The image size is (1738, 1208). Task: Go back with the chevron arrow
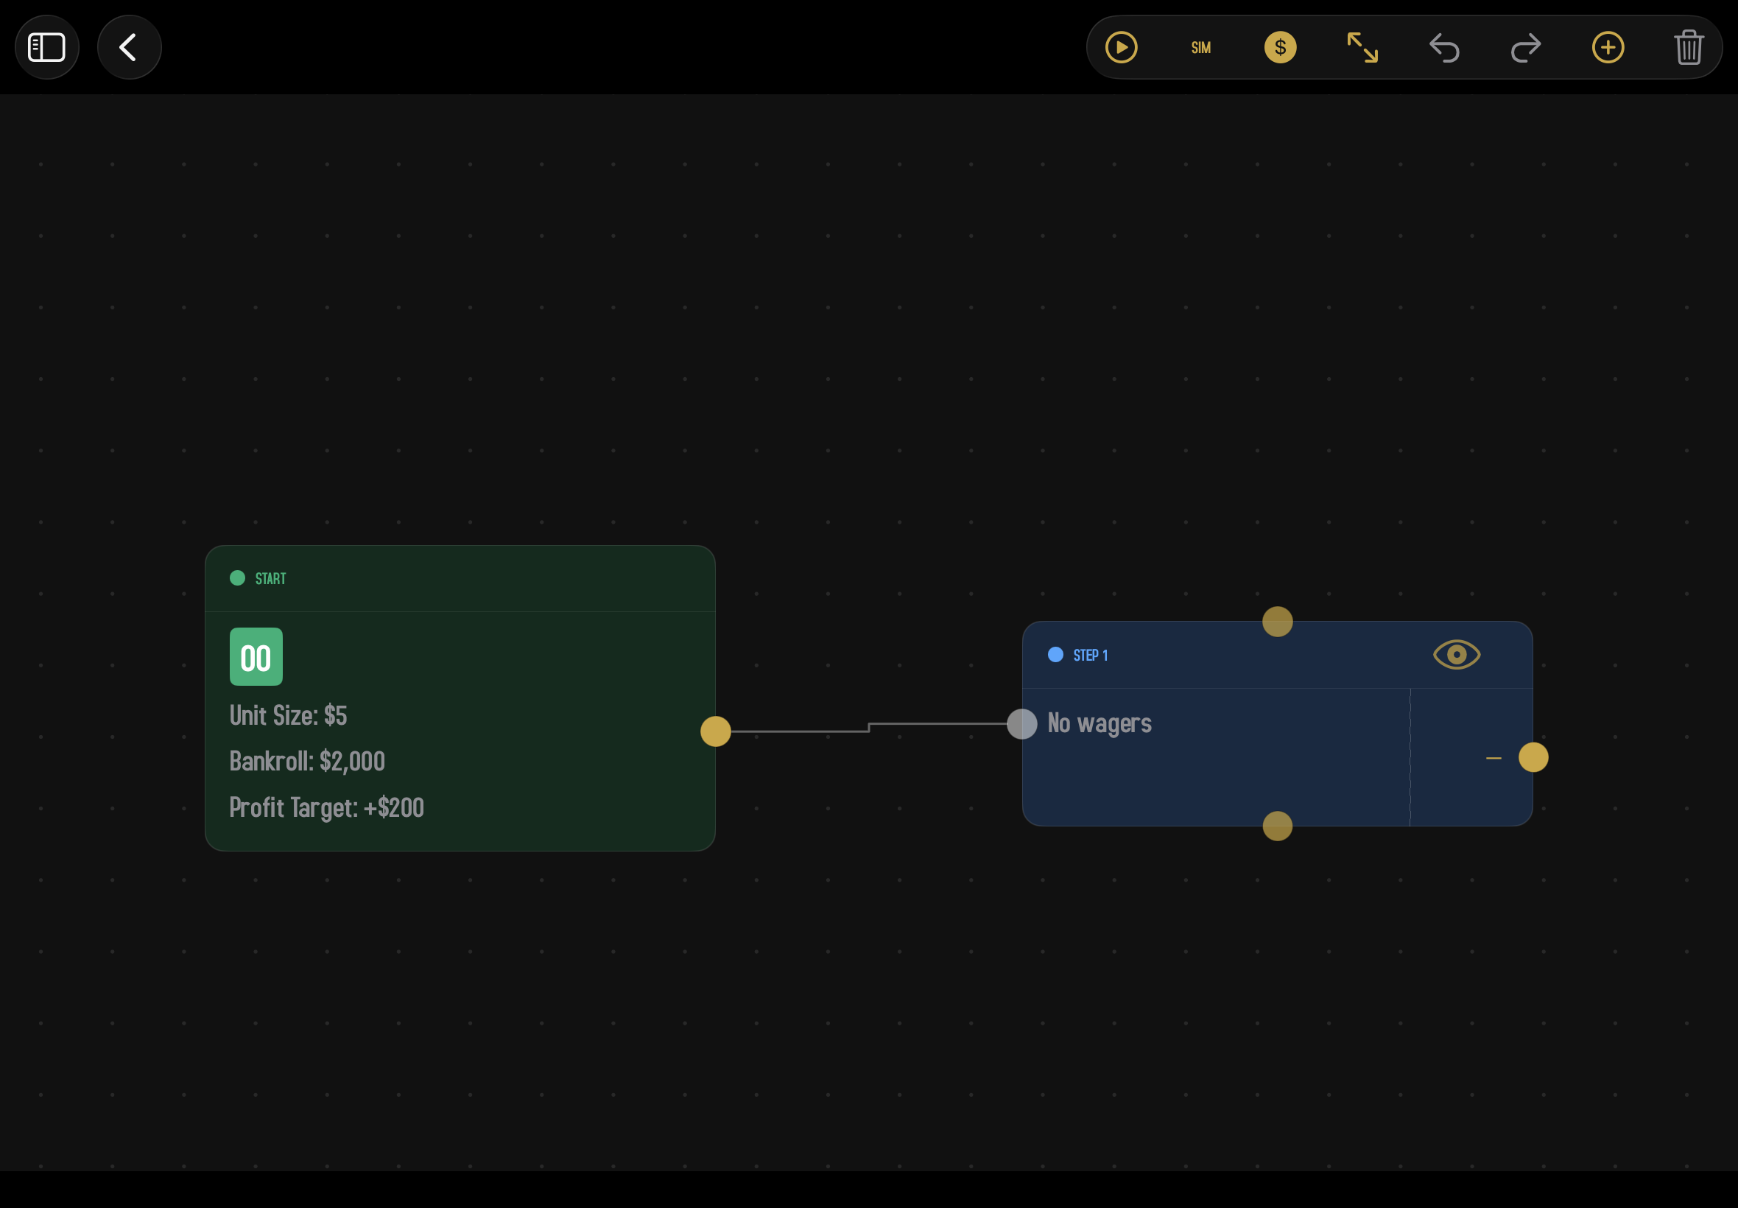tap(130, 47)
